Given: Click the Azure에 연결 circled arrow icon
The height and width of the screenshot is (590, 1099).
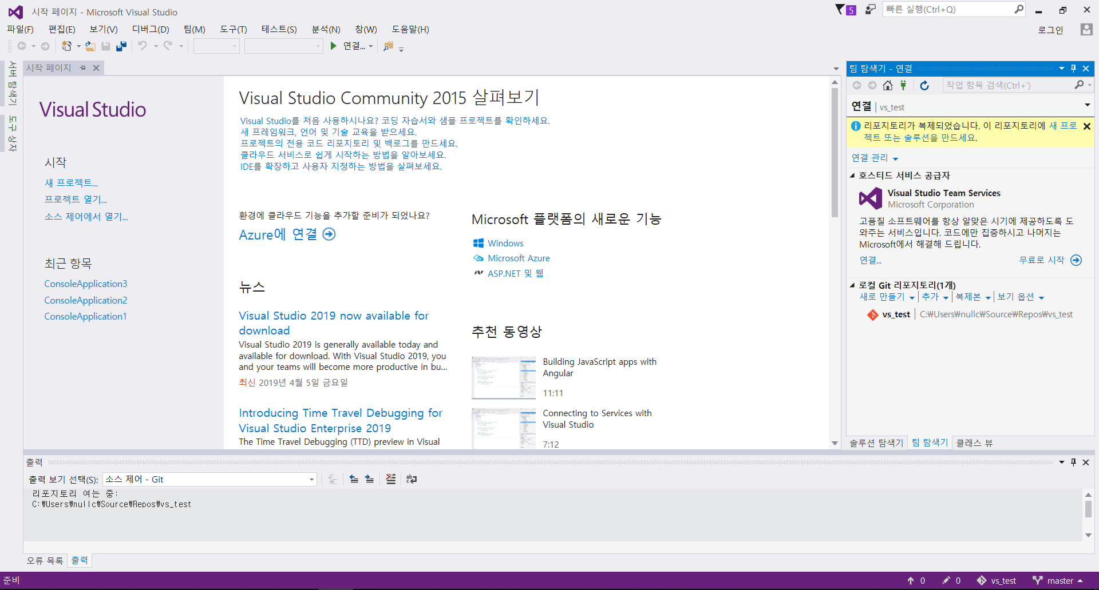Looking at the screenshot, I should coord(329,234).
